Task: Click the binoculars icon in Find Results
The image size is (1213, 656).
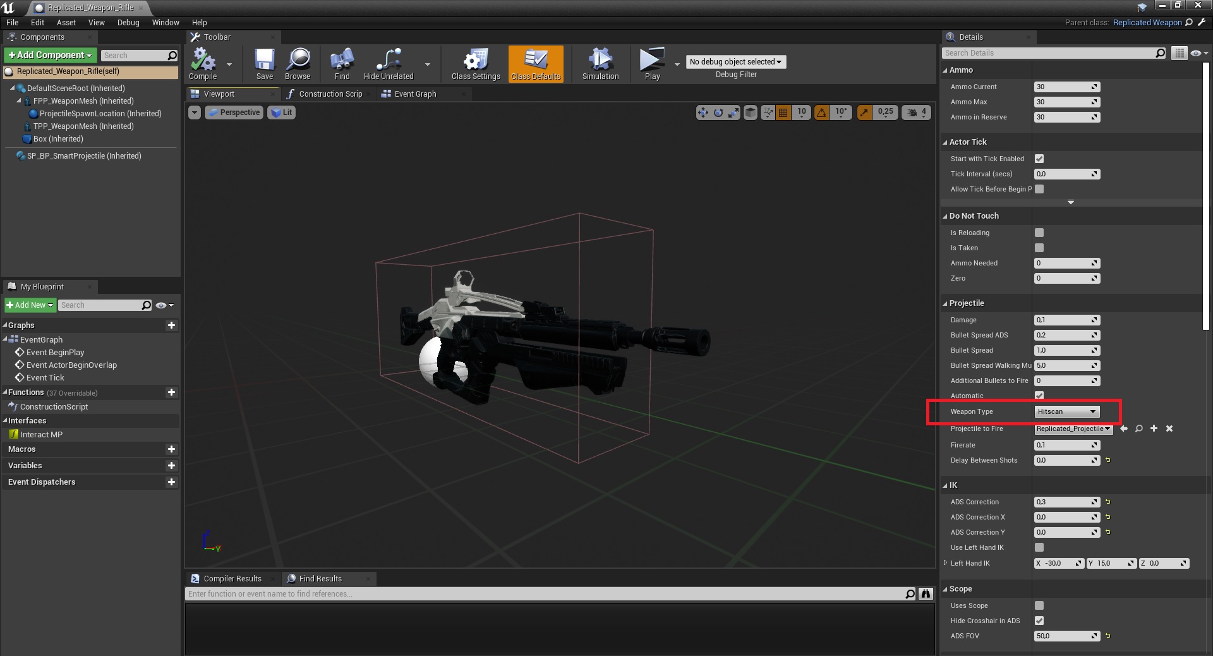Action: (926, 594)
